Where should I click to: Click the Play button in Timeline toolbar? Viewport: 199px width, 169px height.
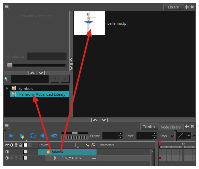pyautogui.click(x=11, y=136)
